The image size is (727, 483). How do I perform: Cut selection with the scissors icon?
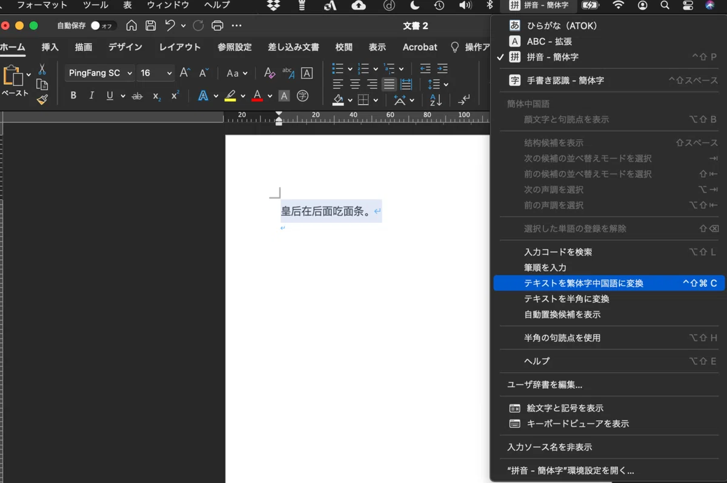tap(42, 70)
